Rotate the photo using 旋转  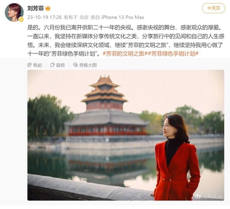pyautogui.click(x=58, y=65)
